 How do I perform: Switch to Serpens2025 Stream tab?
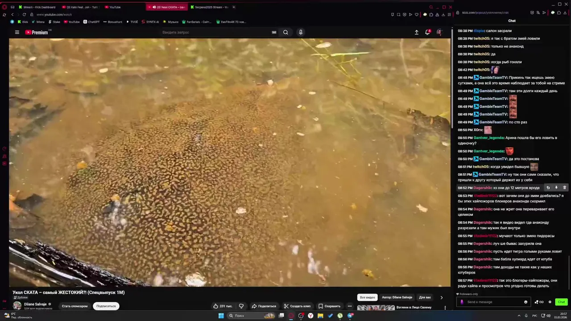[209, 7]
